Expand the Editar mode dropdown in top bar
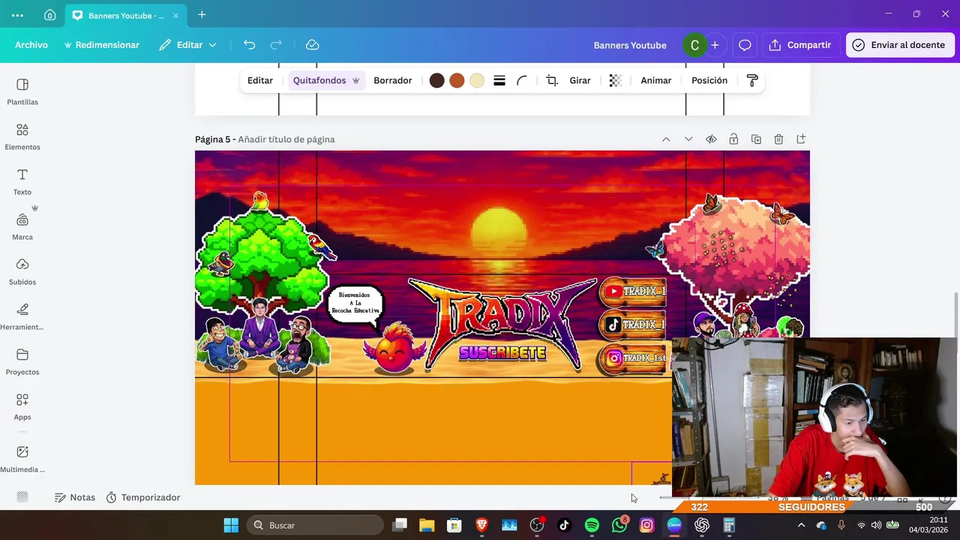Image resolution: width=960 pixels, height=540 pixels. [x=187, y=45]
